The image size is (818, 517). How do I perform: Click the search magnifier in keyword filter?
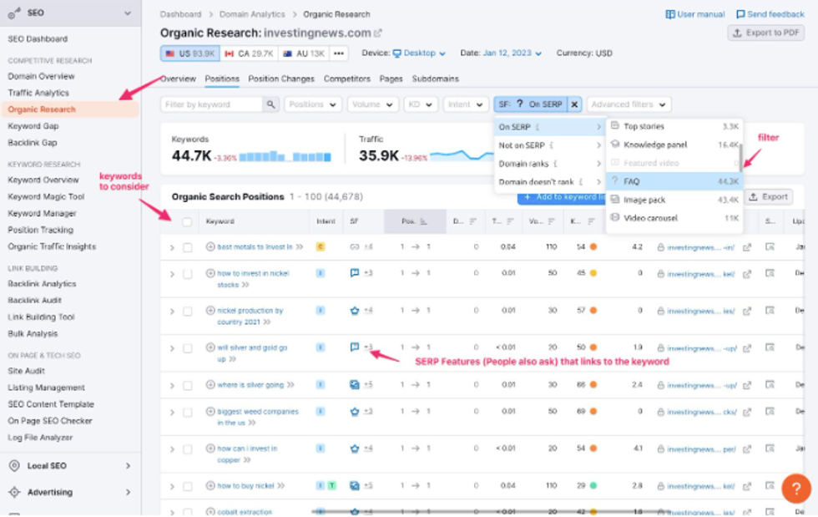click(270, 104)
